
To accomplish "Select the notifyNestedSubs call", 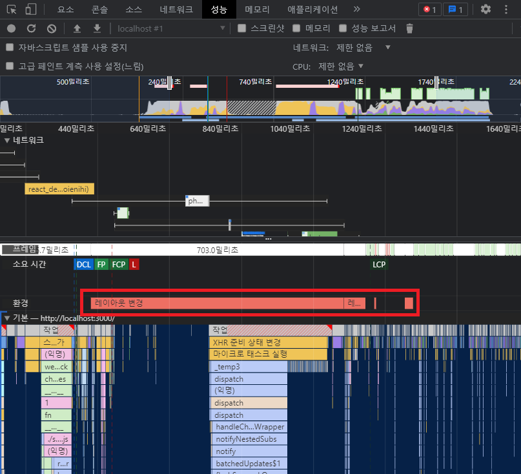I will click(249, 439).
